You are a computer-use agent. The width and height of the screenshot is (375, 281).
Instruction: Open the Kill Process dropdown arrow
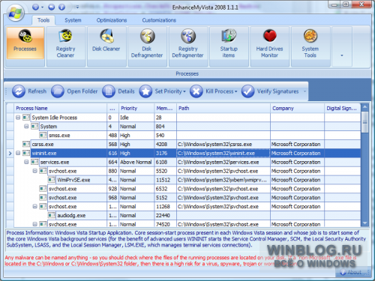[235, 91]
